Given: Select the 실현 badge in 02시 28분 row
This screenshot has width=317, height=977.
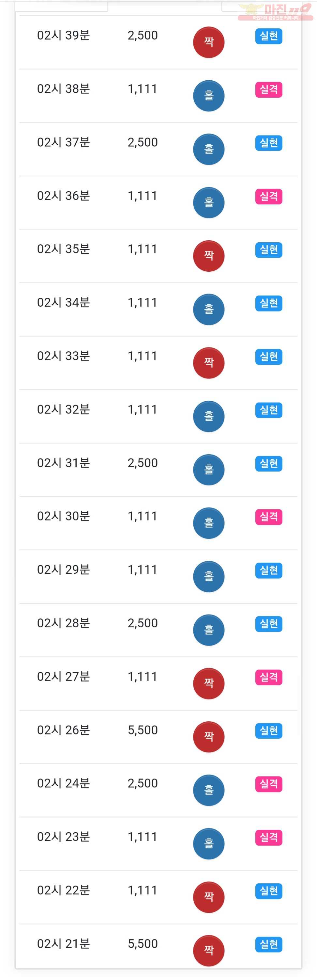Looking at the screenshot, I should point(268,624).
